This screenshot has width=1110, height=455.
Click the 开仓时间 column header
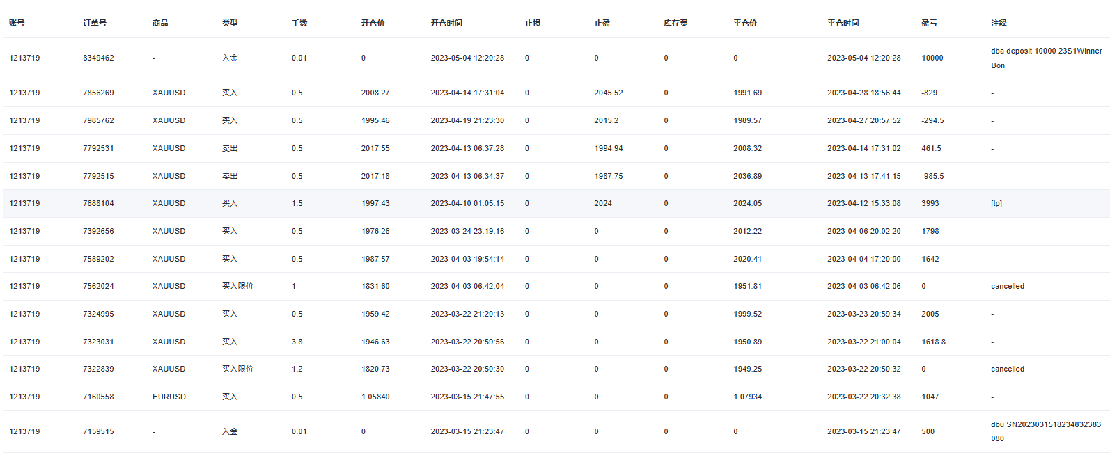(x=446, y=23)
